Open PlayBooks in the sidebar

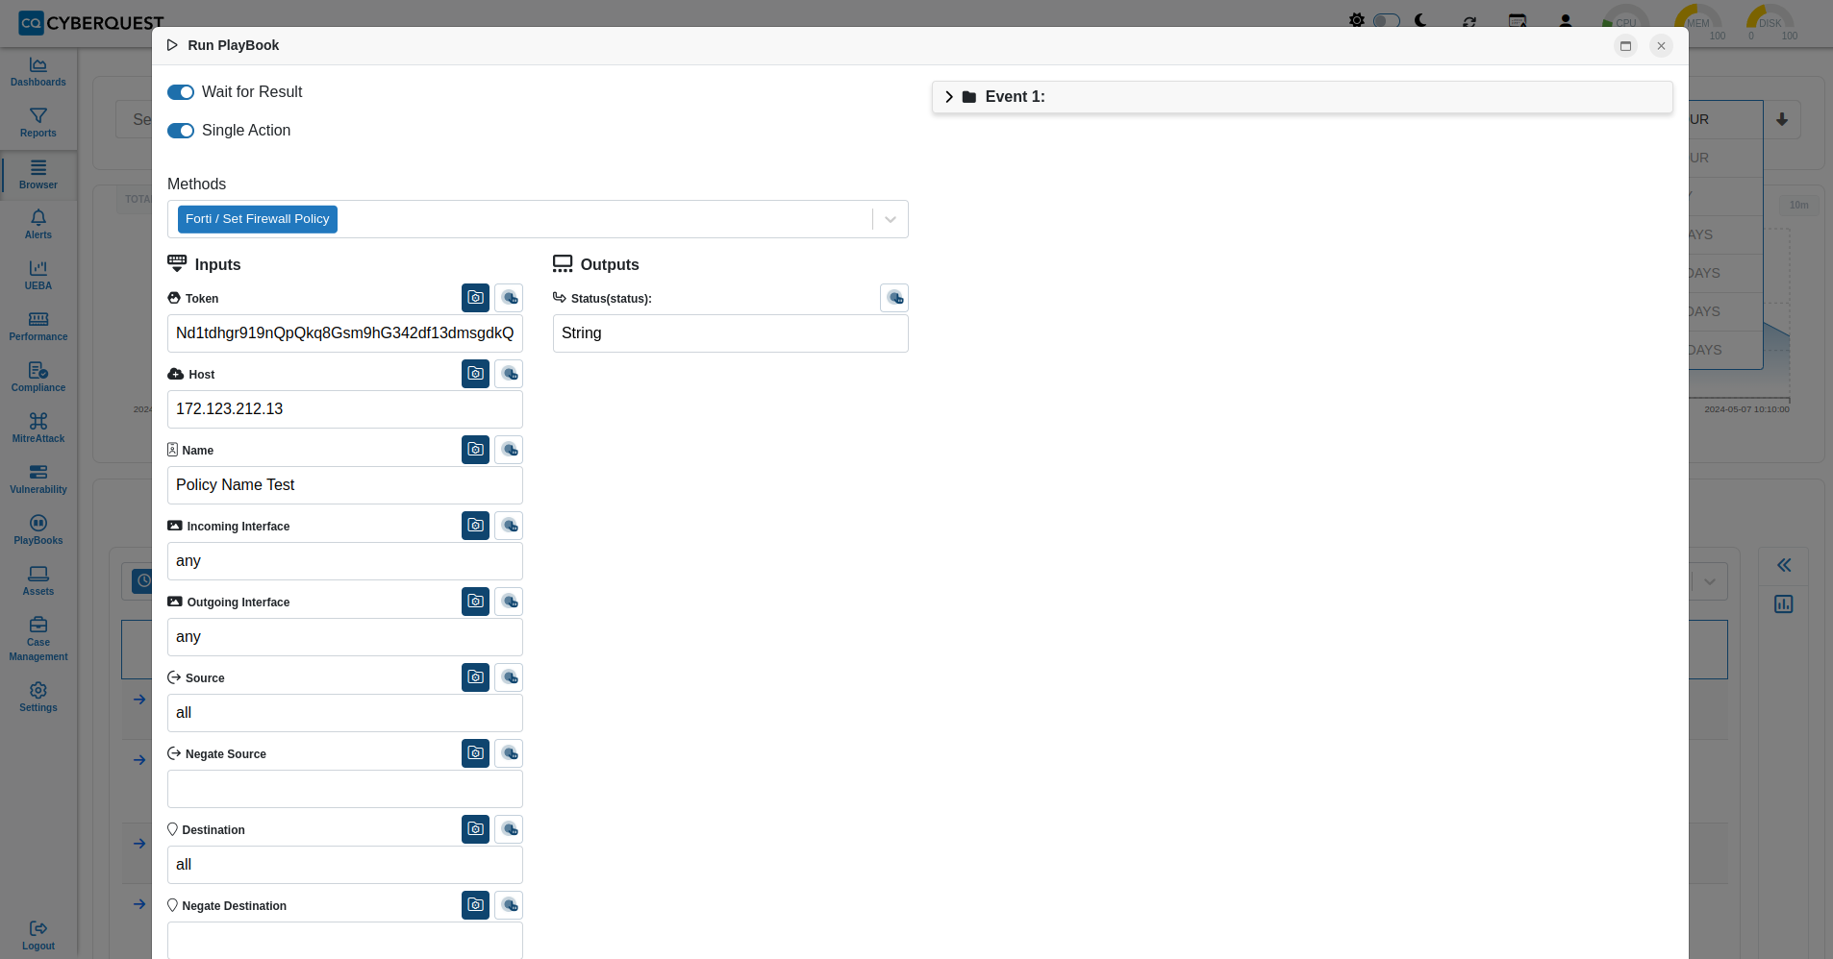pos(38,530)
